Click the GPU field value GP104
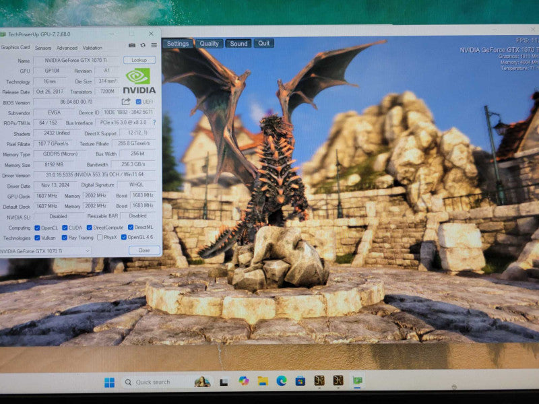The width and height of the screenshot is (539, 404). [52, 71]
